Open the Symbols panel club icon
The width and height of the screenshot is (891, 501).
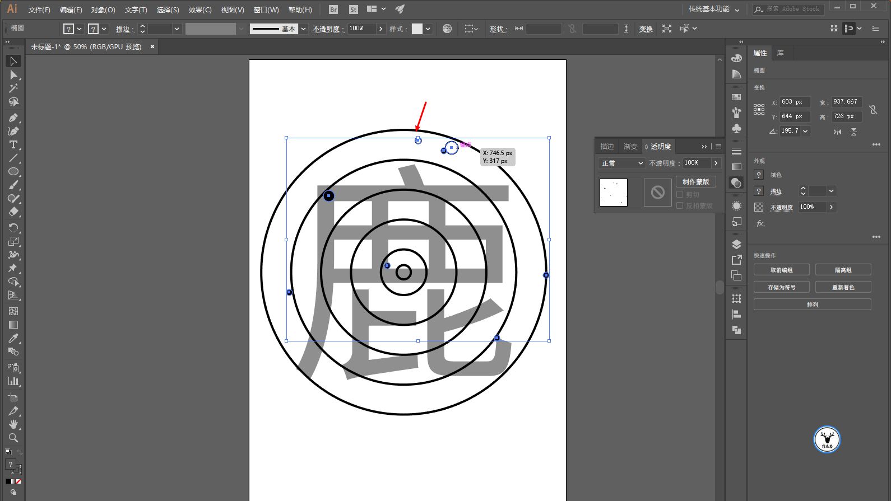[736, 128]
